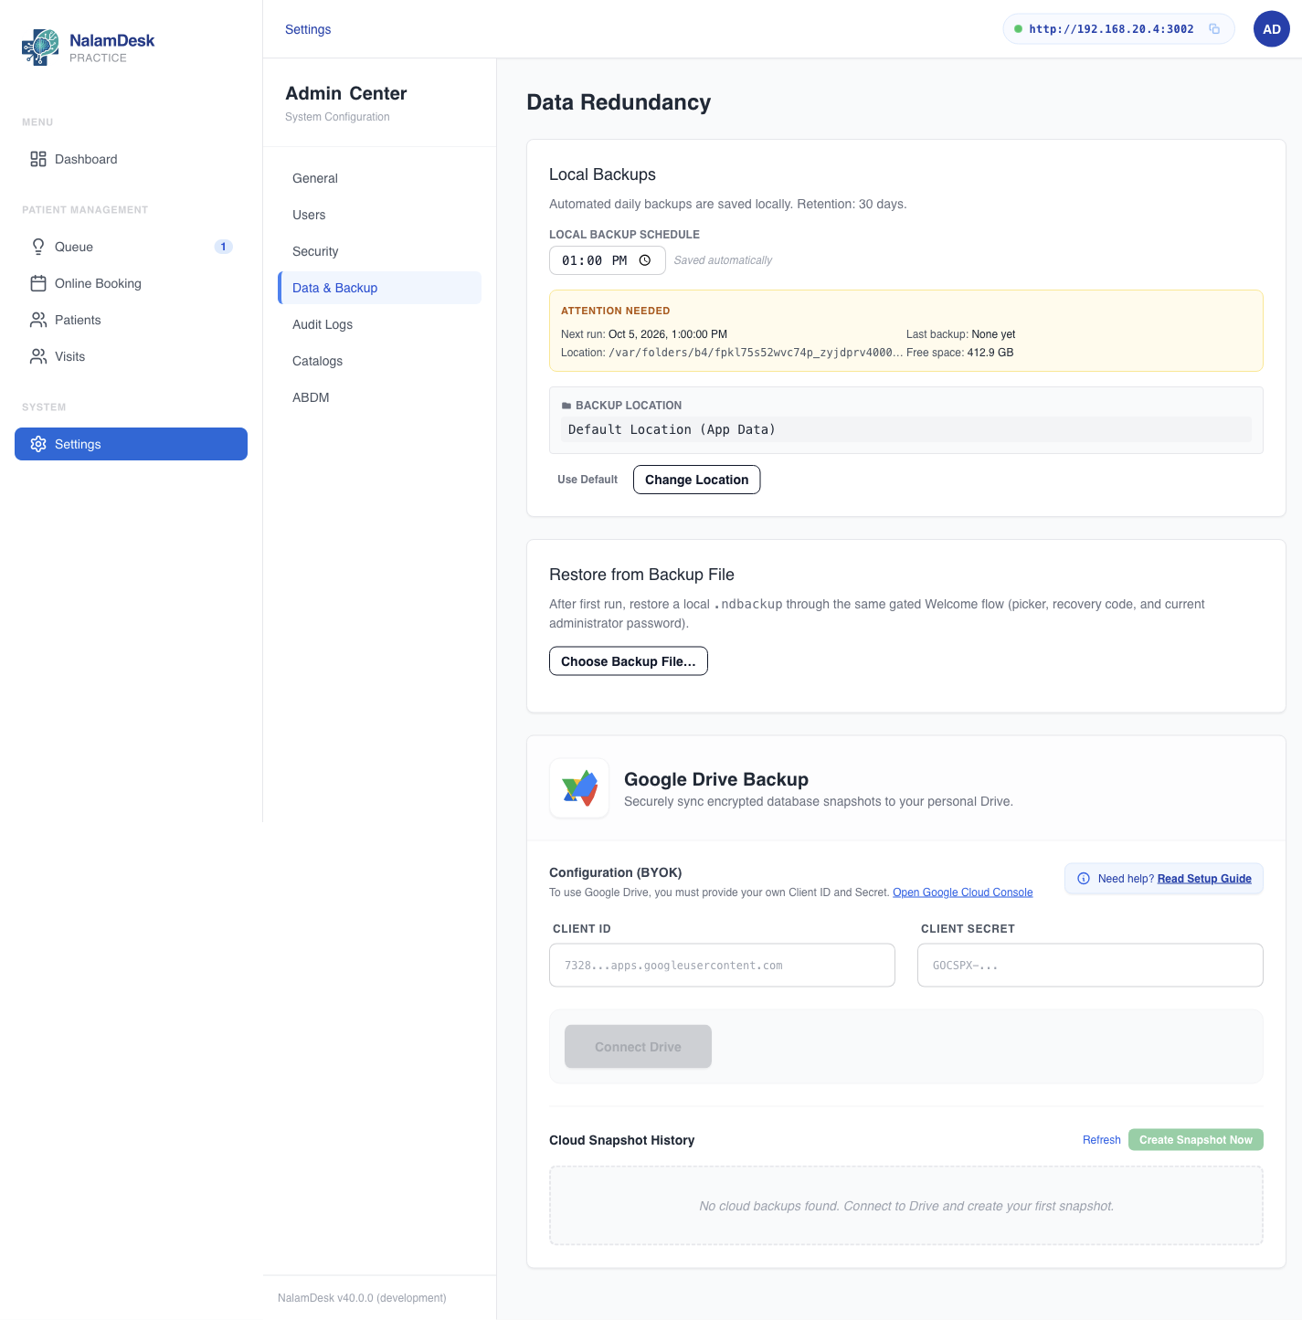
Task: Open the AD user avatar
Action: (1272, 29)
